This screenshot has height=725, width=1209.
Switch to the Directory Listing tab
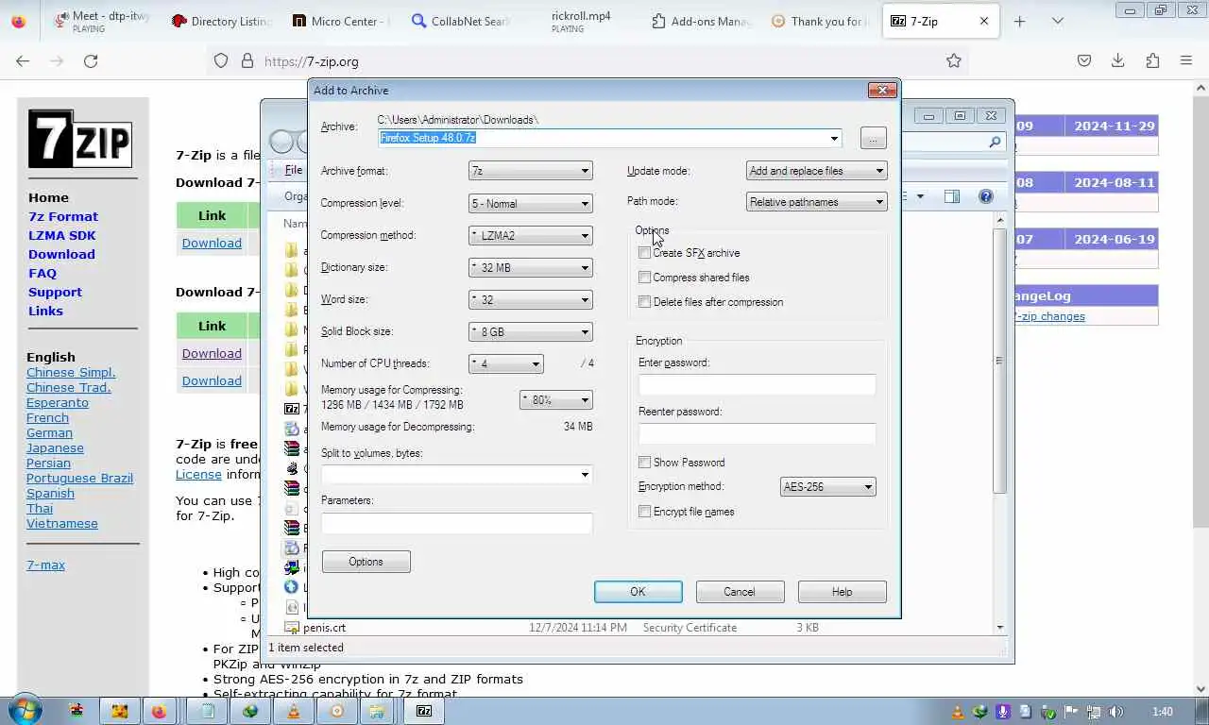coord(222,21)
